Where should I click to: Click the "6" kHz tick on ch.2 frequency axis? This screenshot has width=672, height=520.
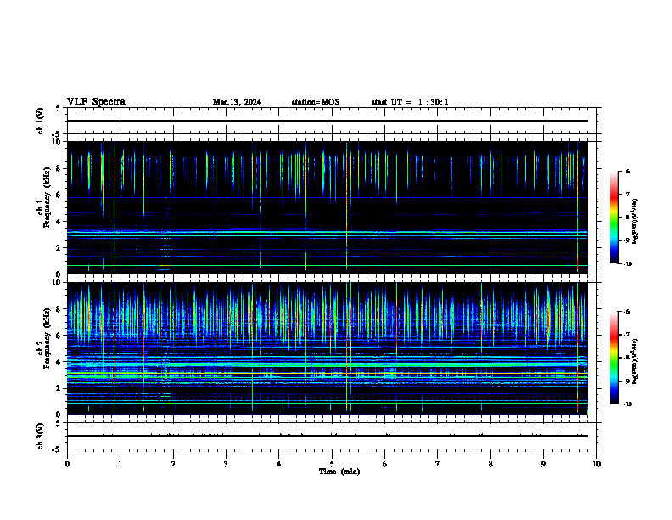coord(59,336)
